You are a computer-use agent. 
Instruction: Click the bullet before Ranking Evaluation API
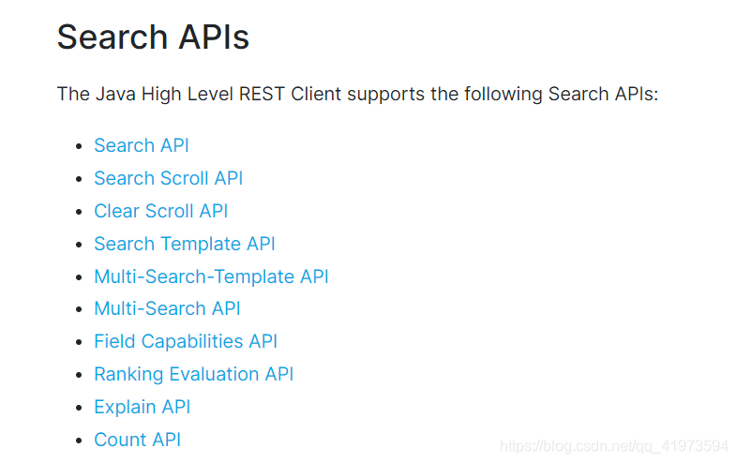click(x=79, y=376)
